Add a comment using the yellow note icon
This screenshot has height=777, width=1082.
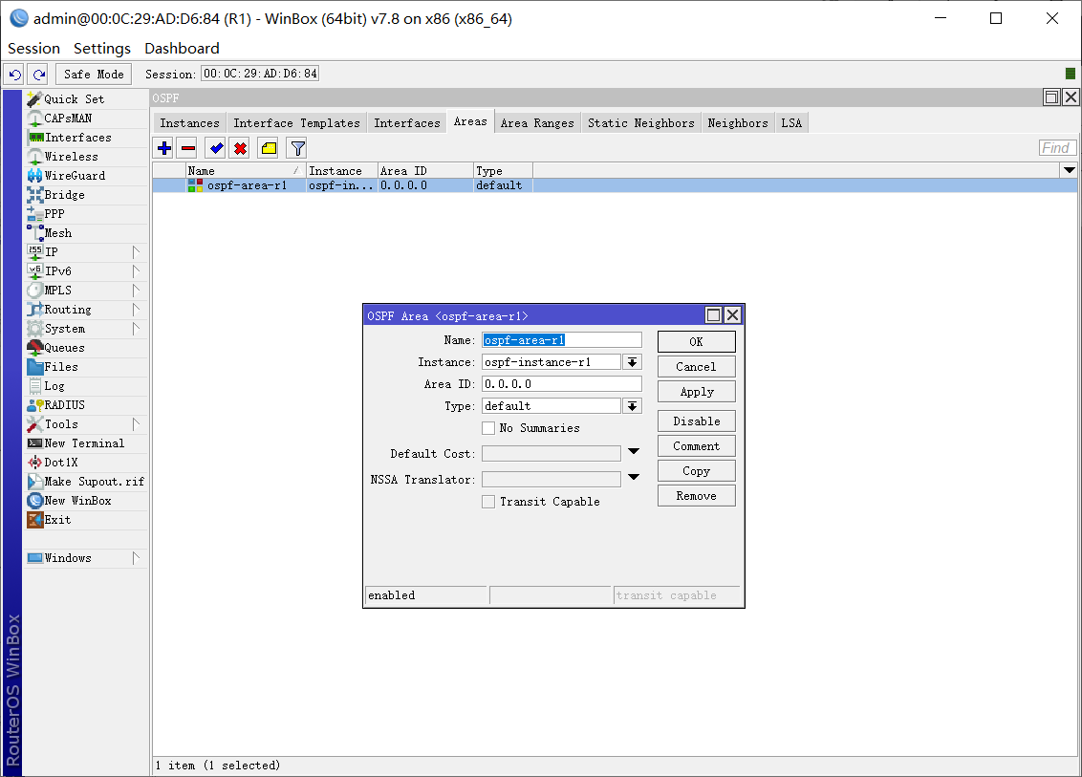click(269, 148)
